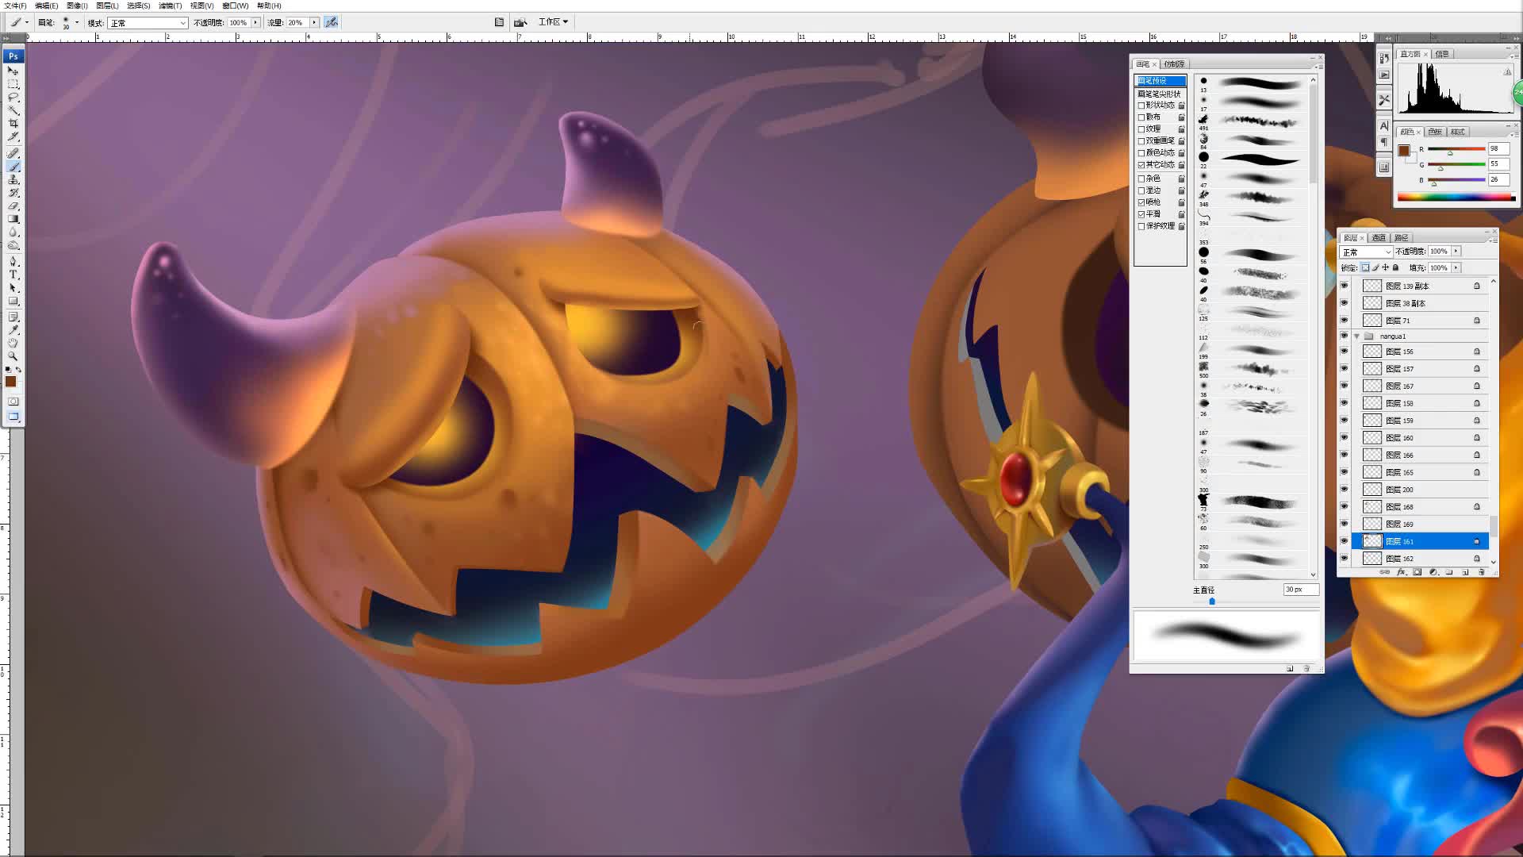Switch to the 仿制源 tab

click(1175, 64)
